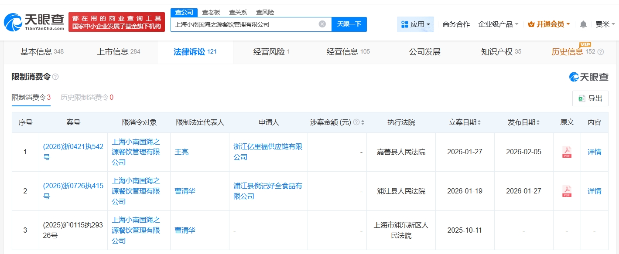Click the company name search input field
Screen dimensions: 619x254
244,24
